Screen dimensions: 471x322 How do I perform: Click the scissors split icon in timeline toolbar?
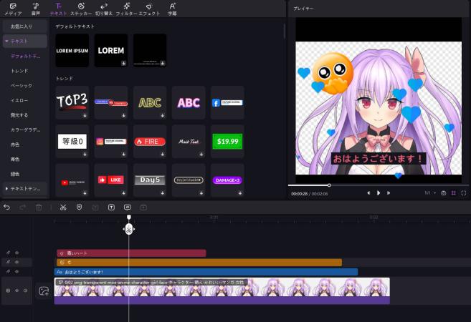click(63, 207)
